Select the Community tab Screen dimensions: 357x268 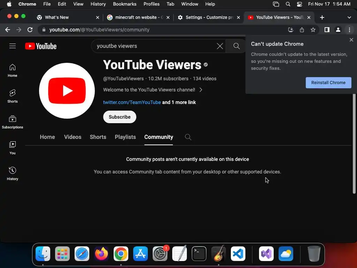(x=159, y=137)
